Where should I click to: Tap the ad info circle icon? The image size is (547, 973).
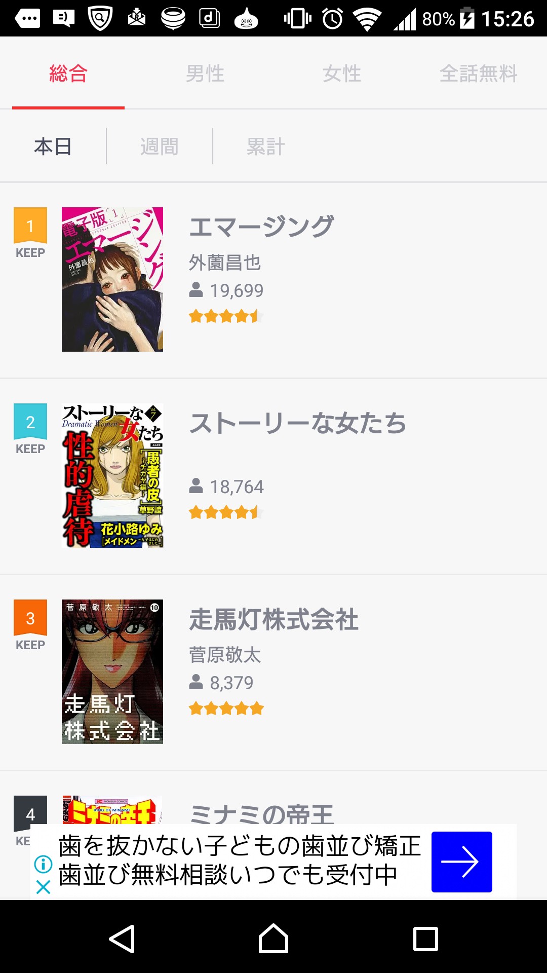(44, 864)
